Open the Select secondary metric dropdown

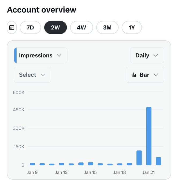(32, 75)
